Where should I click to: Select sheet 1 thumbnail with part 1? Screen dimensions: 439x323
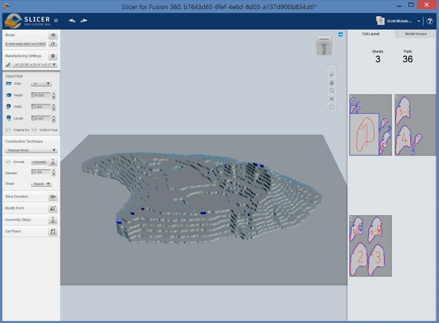click(370, 125)
